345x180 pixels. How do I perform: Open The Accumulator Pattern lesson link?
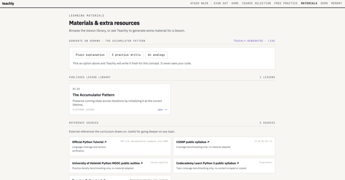click(162, 110)
